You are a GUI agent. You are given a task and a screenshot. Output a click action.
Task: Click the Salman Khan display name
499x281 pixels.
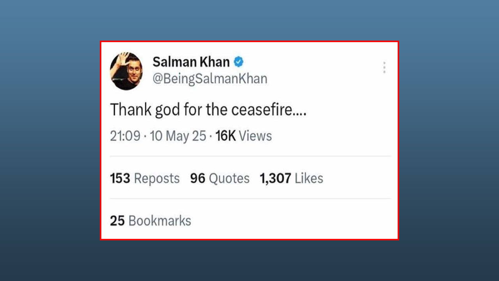click(191, 62)
